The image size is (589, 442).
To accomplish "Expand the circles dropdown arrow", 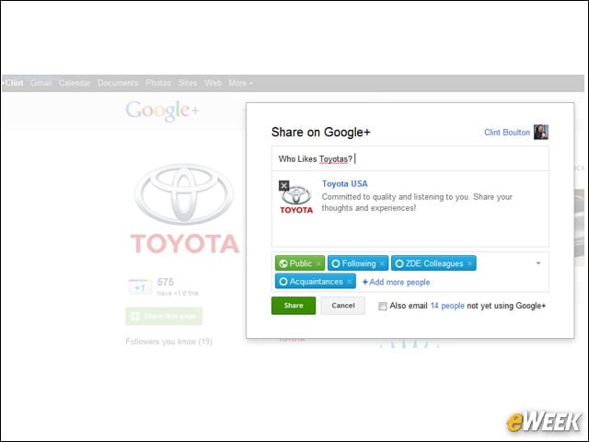I will pyautogui.click(x=537, y=263).
